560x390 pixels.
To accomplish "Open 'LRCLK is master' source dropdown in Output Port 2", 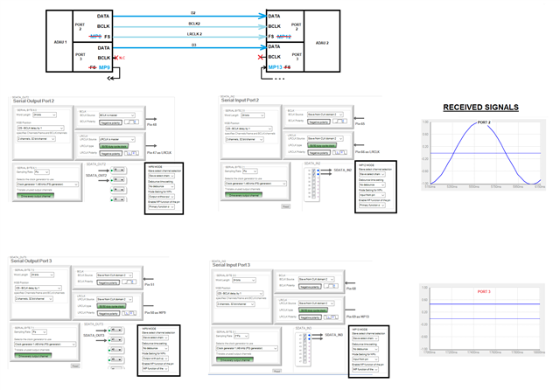I will click(116, 139).
